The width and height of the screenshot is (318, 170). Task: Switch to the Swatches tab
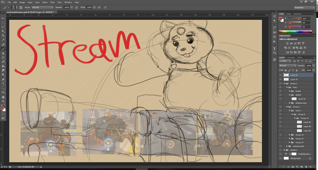click(x=297, y=14)
